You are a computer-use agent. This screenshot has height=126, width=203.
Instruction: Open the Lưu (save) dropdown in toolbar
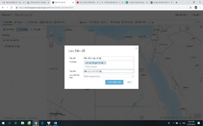point(83,22)
